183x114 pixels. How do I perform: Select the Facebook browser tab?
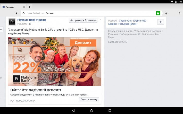(x=13, y=7)
